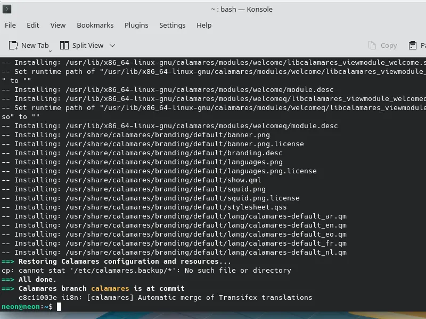This screenshot has width=426, height=319.
Task: Expand the New Tab profile arrow
Action: click(50, 51)
